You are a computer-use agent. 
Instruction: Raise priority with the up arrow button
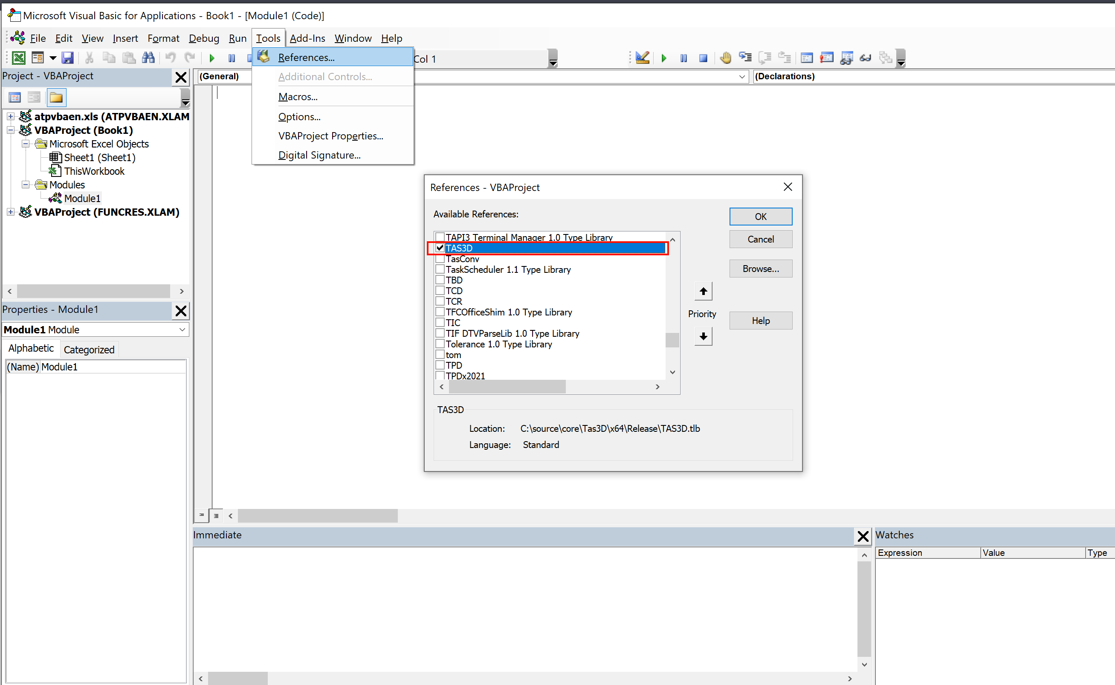703,291
